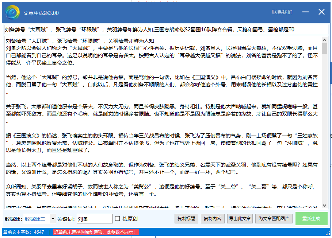Click the paragraph starting 关于张飞
The height and width of the screenshot is (238, 332).
pos(162,114)
